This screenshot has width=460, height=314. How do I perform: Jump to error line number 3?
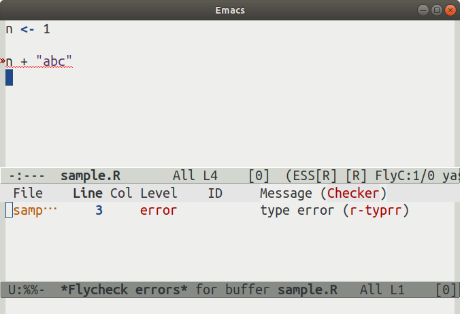point(99,211)
